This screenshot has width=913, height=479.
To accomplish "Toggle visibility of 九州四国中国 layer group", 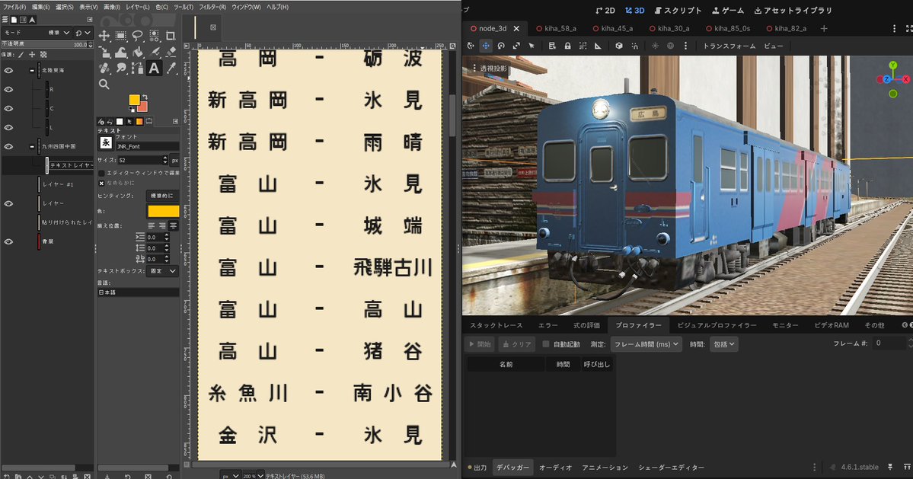I will (x=8, y=146).
